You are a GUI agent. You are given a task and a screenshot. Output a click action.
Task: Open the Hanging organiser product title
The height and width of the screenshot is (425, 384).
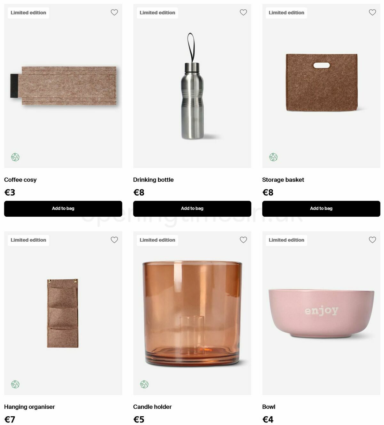(x=29, y=407)
